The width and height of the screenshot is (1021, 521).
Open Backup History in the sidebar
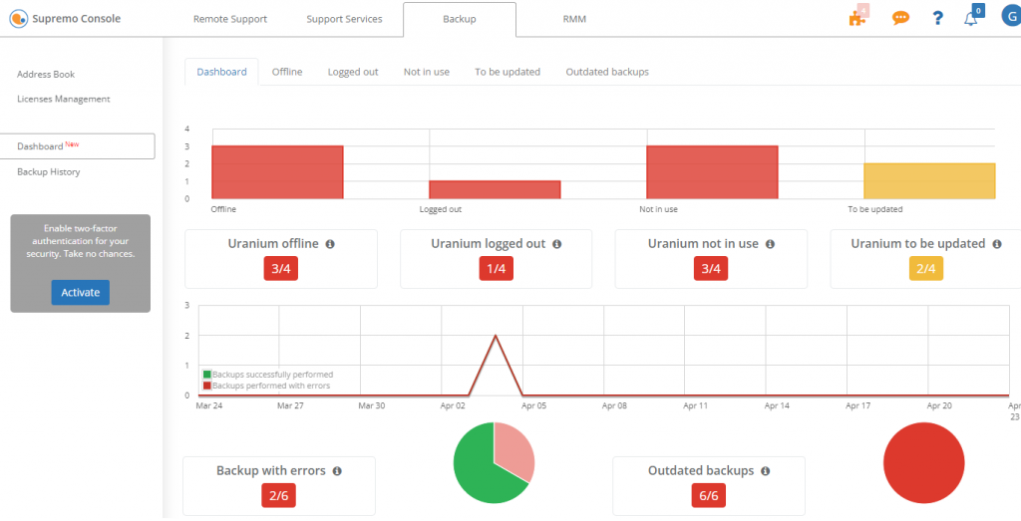pos(49,171)
